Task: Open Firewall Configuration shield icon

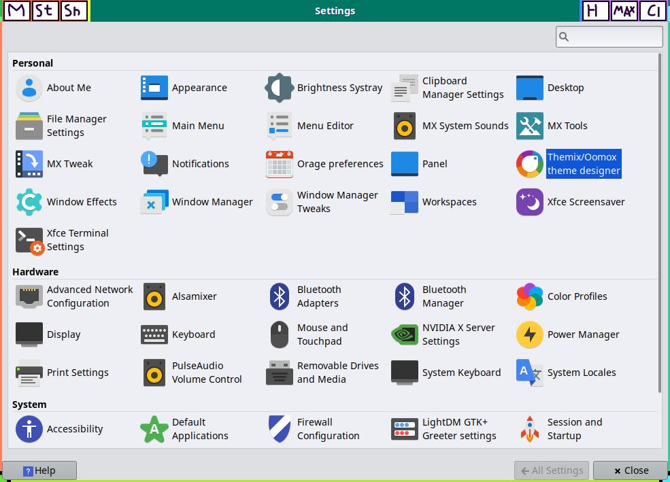Action: point(280,429)
